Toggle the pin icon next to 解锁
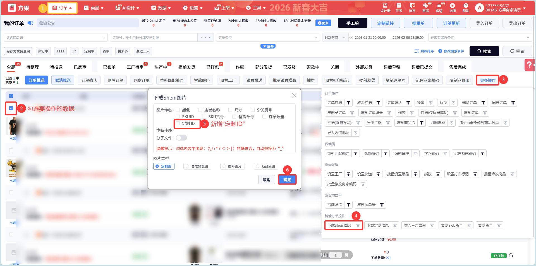 [x=453, y=103]
